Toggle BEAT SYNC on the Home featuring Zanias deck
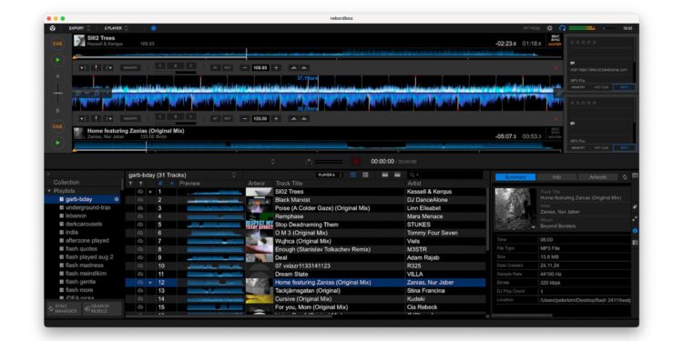Image resolution: width=683 pixels, height=341 pixels. click(555, 130)
